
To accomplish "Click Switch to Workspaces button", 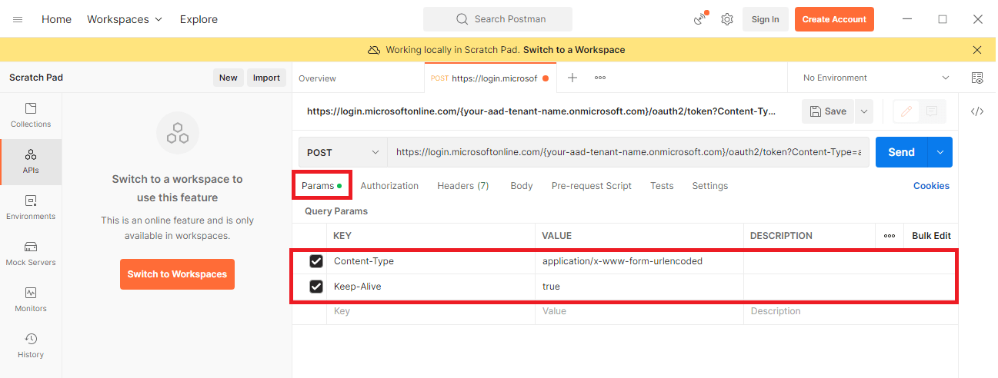I will pos(177,274).
